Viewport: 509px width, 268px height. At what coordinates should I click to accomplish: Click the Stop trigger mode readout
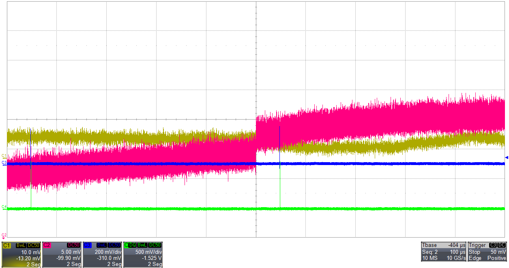(x=475, y=252)
